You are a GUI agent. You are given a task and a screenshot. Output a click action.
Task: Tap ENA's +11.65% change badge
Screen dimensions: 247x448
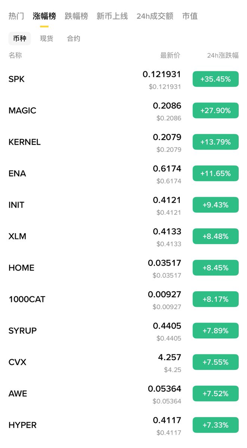point(216,173)
